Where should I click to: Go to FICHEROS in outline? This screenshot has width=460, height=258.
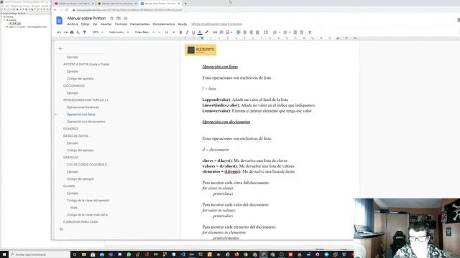click(x=70, y=129)
